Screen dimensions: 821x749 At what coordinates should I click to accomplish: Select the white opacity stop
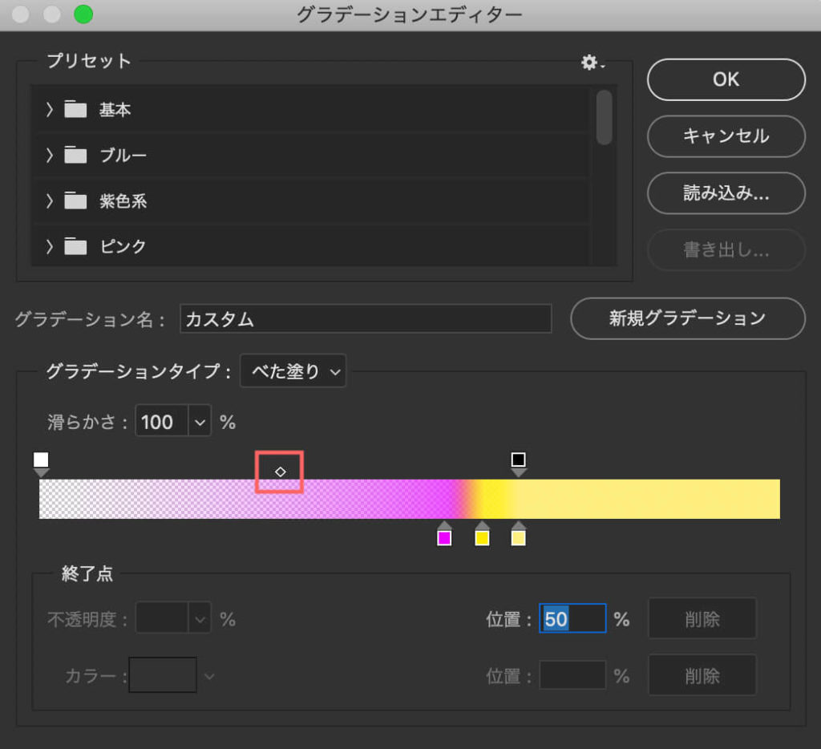click(x=41, y=464)
